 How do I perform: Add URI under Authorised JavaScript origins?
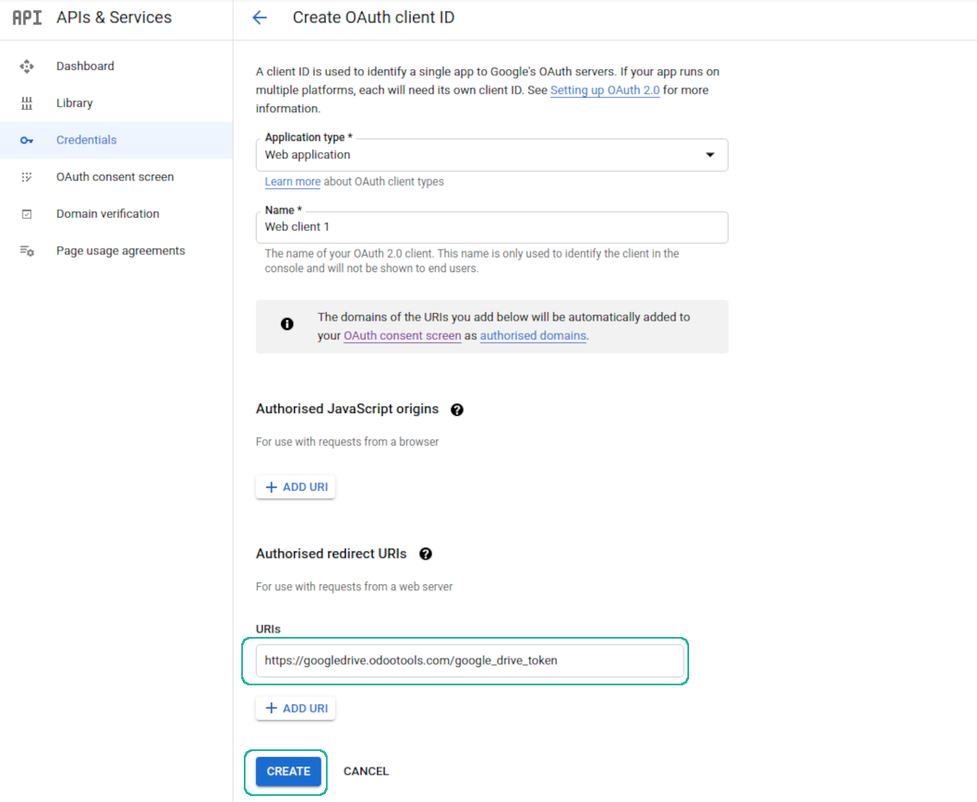296,487
